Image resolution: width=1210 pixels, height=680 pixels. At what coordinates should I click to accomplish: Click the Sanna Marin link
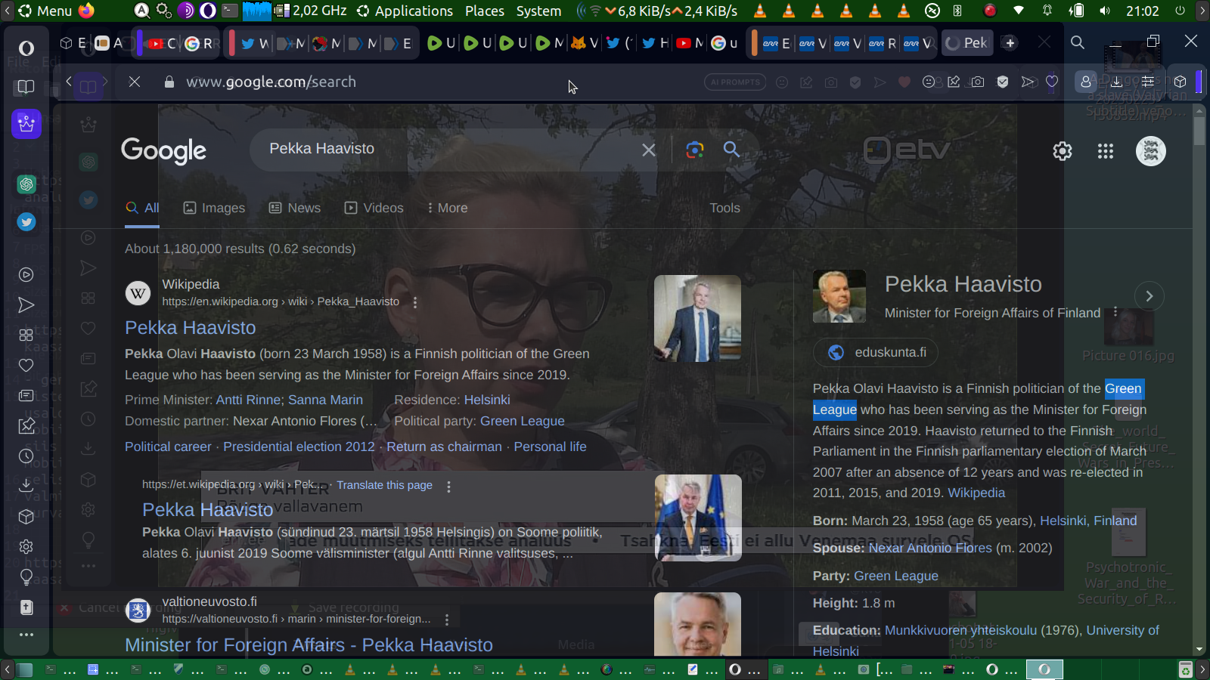pyautogui.click(x=325, y=400)
